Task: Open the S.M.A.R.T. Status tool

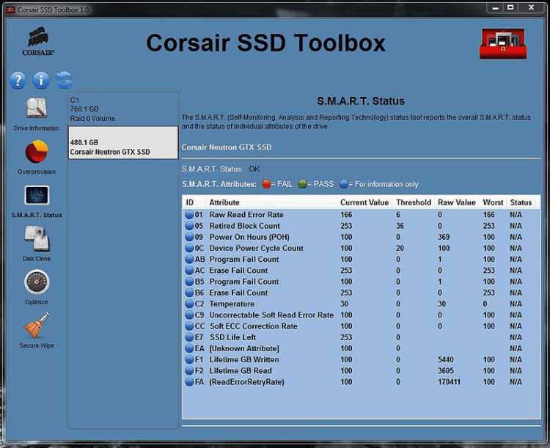Action: pos(36,197)
